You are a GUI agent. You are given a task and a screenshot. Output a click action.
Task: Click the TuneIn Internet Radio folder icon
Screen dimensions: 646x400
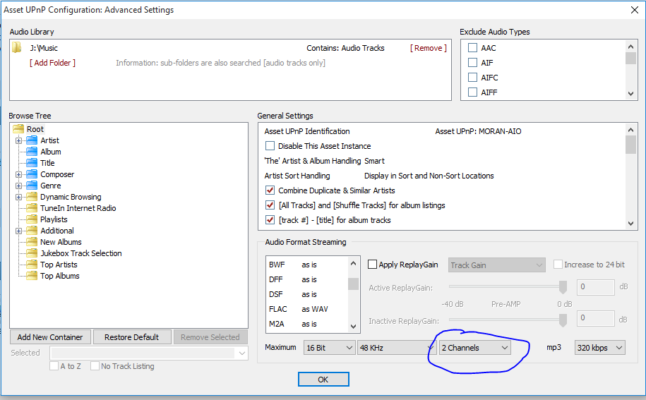32,208
